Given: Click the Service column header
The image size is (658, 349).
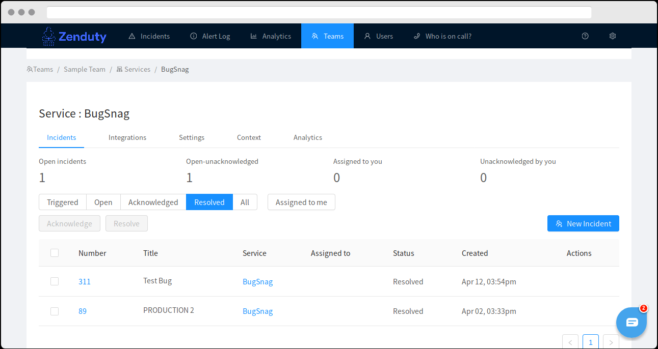Looking at the screenshot, I should coord(254,253).
